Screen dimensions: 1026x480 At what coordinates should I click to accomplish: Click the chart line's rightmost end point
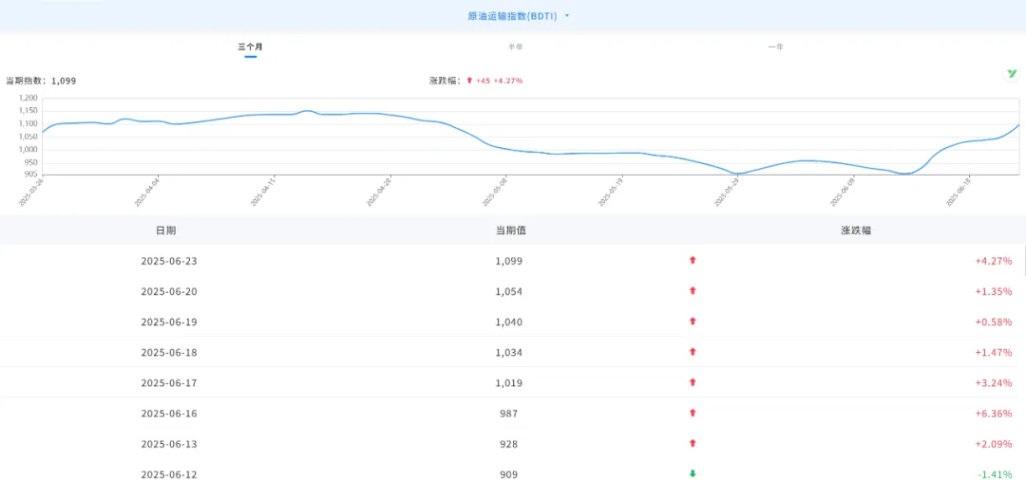pos(1018,125)
